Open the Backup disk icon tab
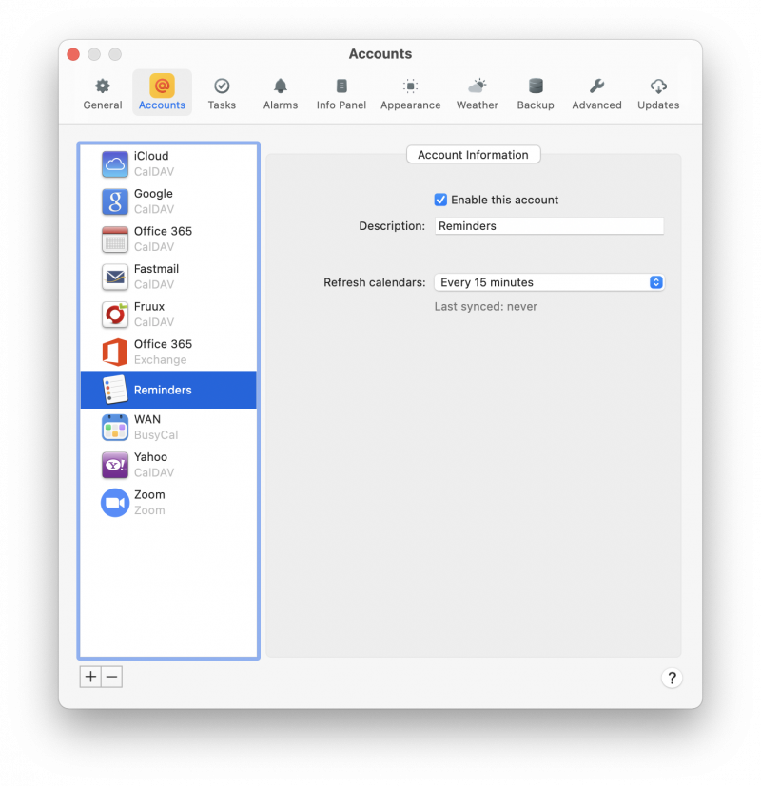 tap(536, 86)
